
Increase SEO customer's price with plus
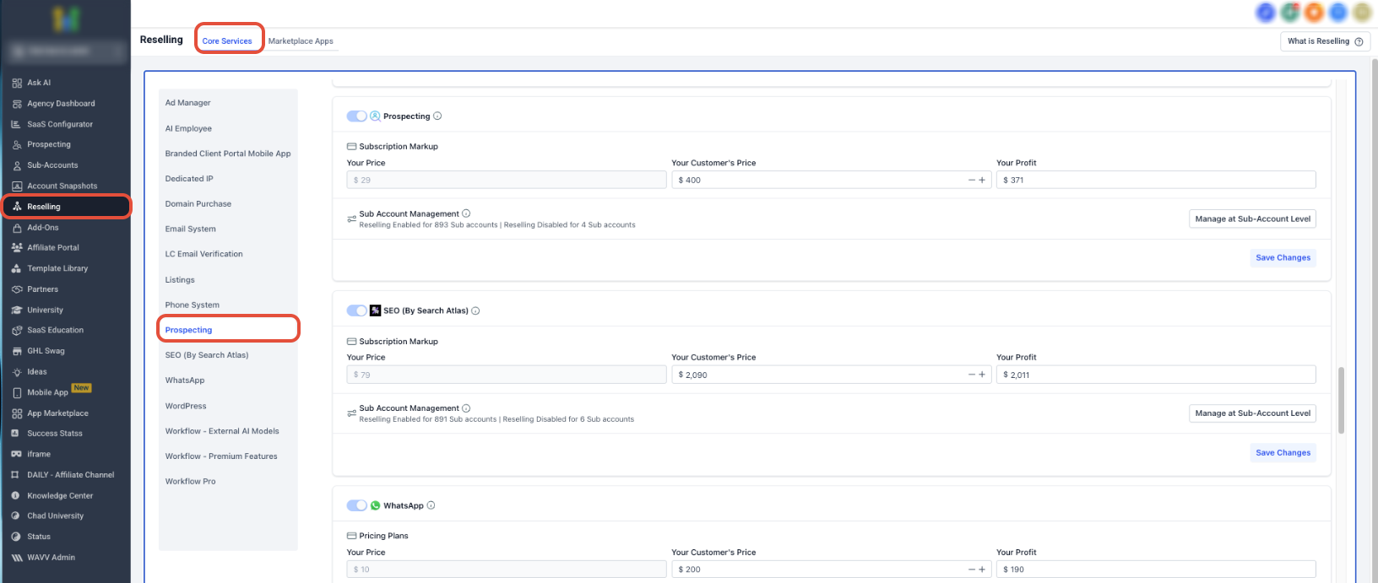(x=982, y=375)
